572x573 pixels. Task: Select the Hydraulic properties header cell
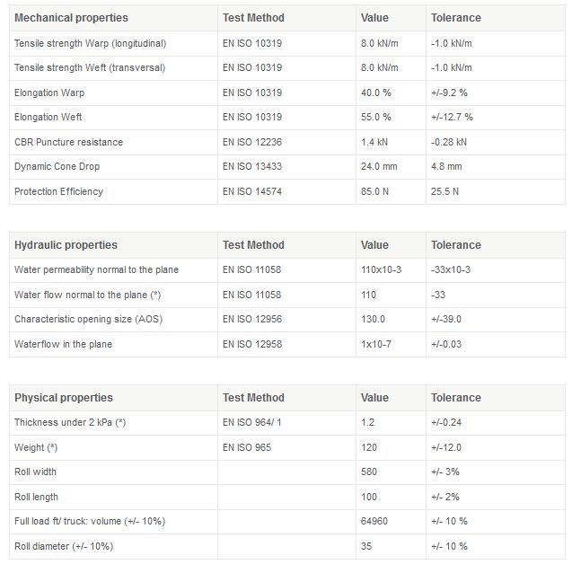pyautogui.click(x=66, y=245)
